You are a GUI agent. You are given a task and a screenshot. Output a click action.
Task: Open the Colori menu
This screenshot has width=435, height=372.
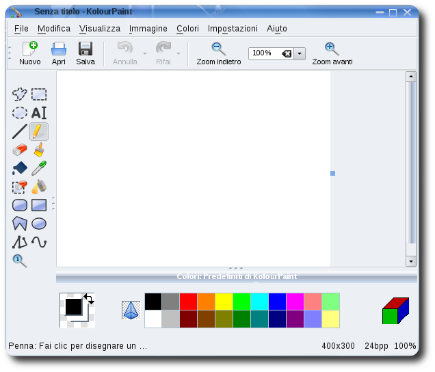(187, 29)
